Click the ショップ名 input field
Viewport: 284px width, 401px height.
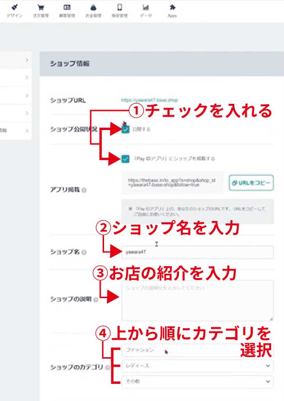[197, 252]
